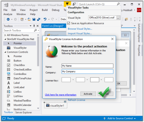The height and width of the screenshot is (122, 144).
Task: Open the Search Toolbox options dropdown arrow
Action: (x=38, y=30)
